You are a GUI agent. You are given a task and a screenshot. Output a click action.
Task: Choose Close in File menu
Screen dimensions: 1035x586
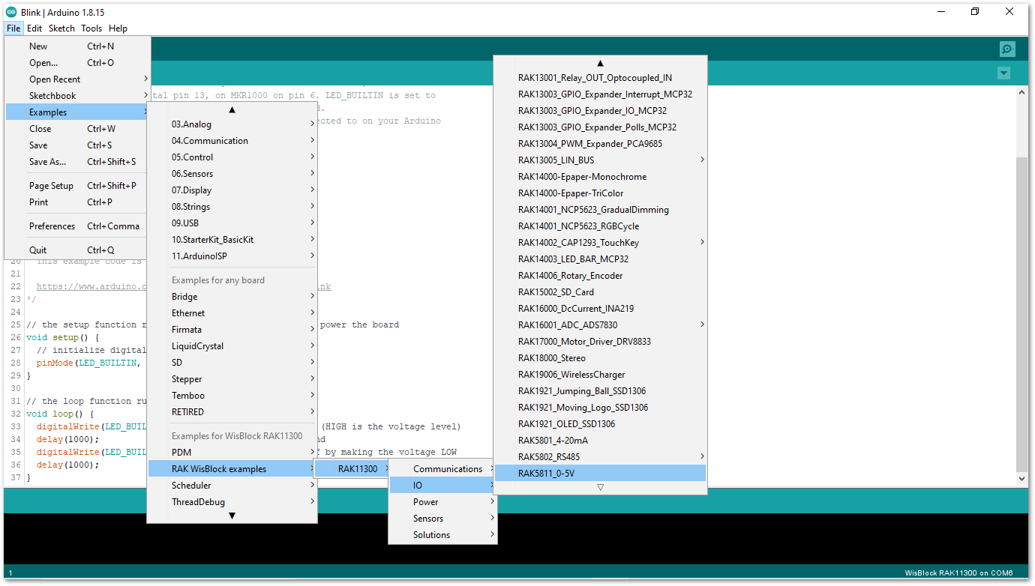click(77, 129)
